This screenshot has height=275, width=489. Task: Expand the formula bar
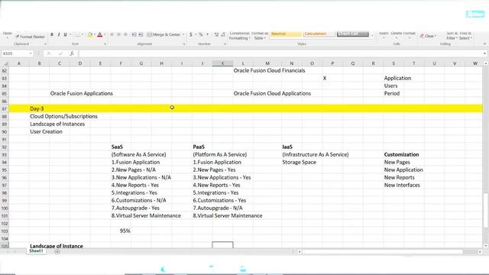[484, 53]
